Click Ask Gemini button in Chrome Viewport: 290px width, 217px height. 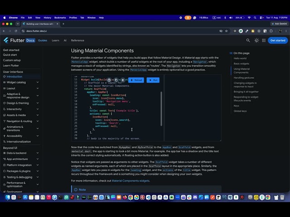(x=279, y=24)
